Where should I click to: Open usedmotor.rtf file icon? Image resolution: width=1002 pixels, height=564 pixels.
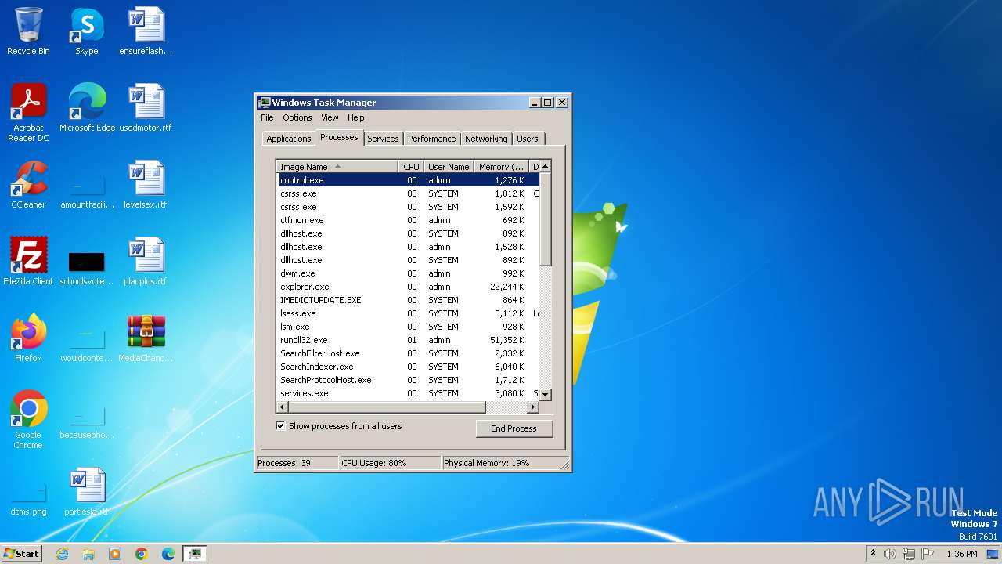[x=146, y=108]
